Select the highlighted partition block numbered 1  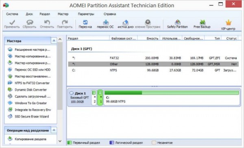click(100, 98)
